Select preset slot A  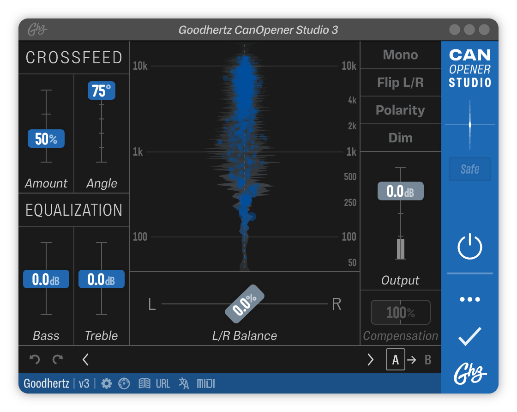click(395, 359)
